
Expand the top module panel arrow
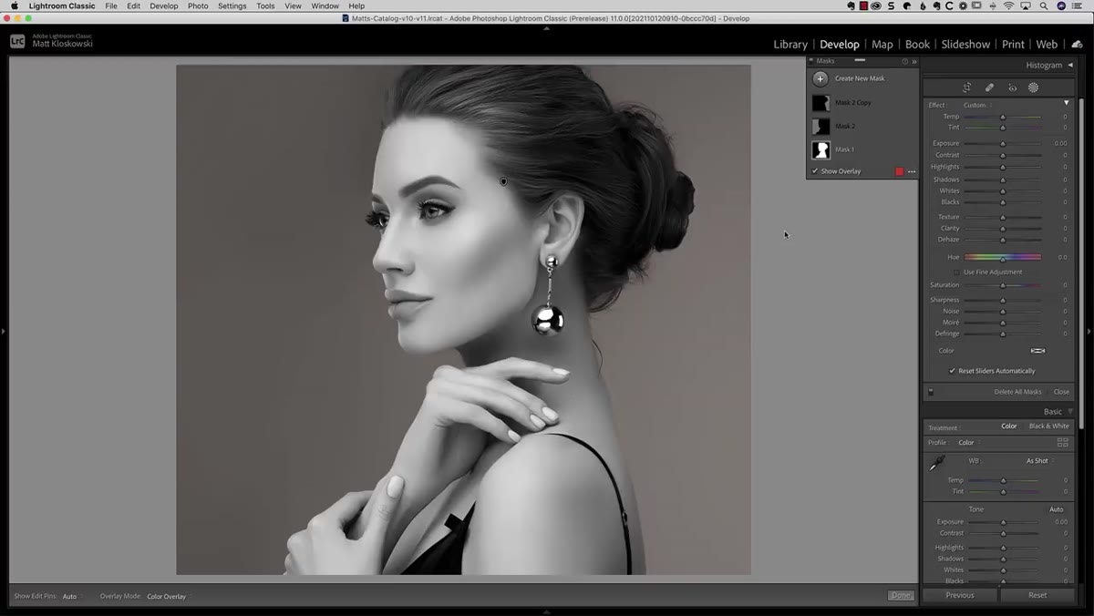pos(547,28)
